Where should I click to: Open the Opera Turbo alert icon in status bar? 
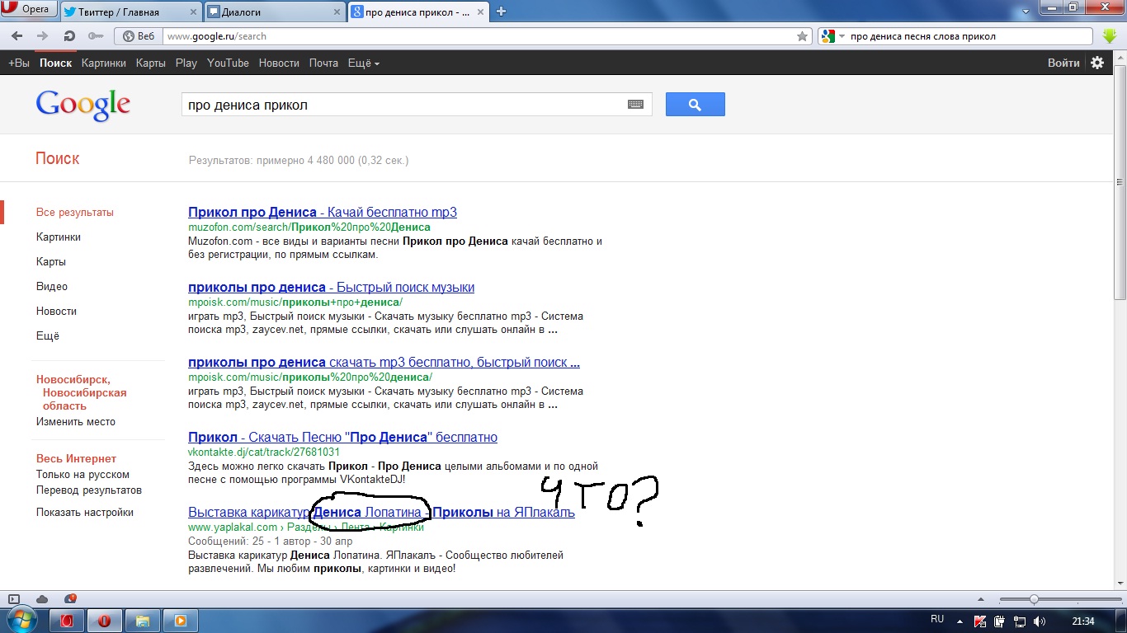[70, 598]
